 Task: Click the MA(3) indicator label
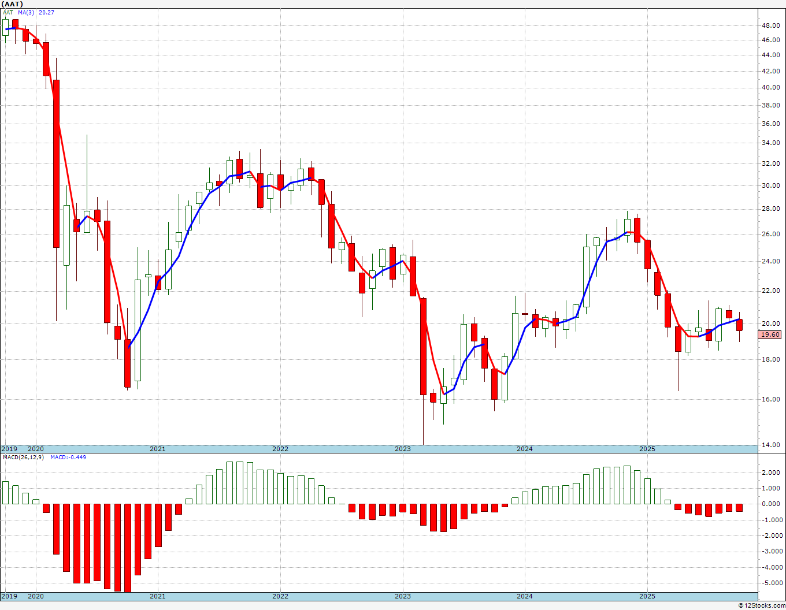27,12
